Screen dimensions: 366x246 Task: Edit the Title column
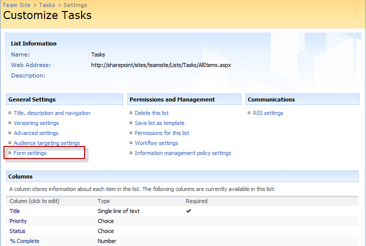tap(15, 211)
